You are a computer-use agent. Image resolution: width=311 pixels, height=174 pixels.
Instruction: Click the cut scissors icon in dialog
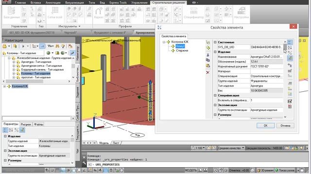coord(208,55)
